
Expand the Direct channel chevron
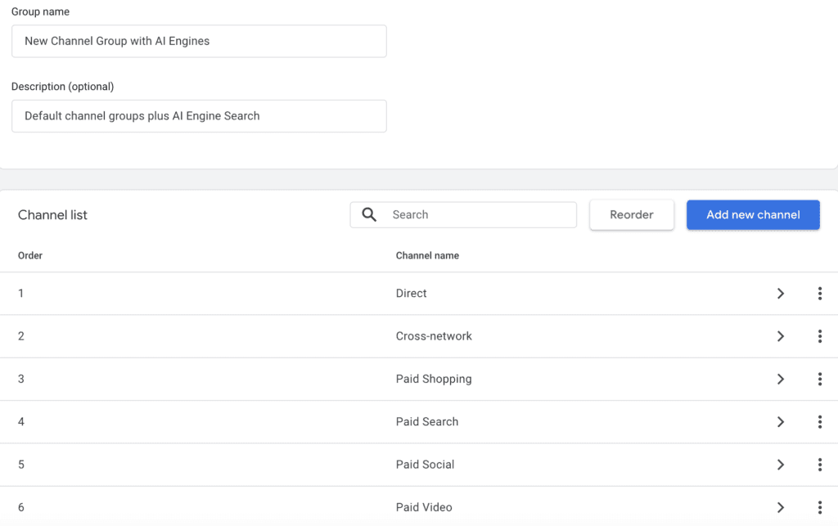(x=781, y=294)
